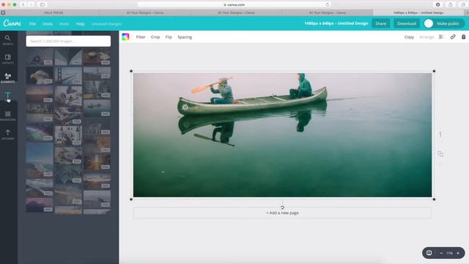This screenshot has height=264, width=469.
Task: Click the Safari address bar
Action: 234,4
